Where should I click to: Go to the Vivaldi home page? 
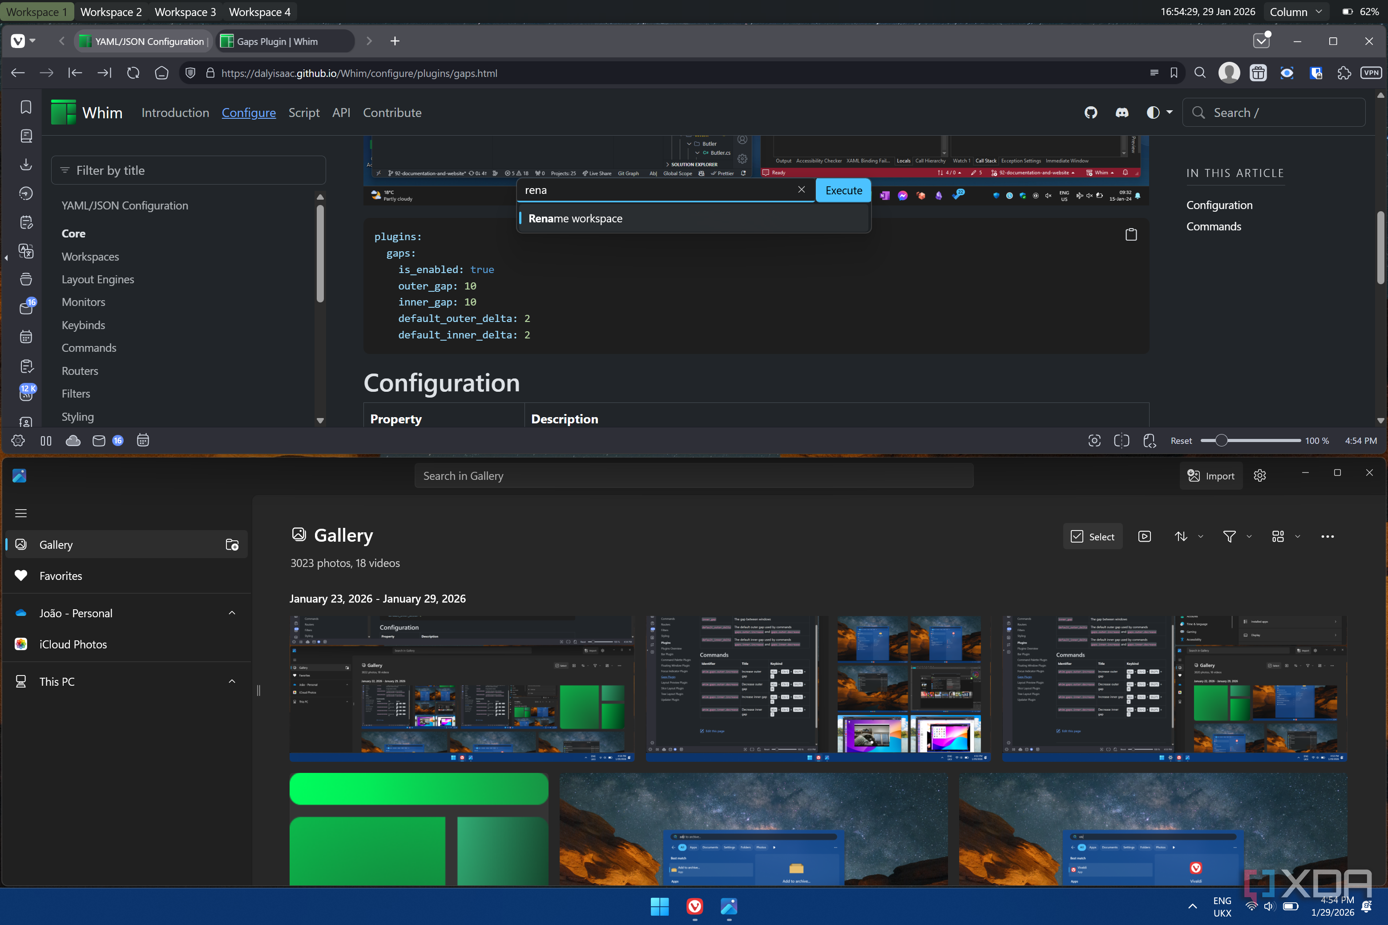point(161,73)
